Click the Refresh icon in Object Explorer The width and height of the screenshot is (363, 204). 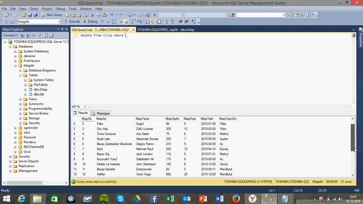45,35
